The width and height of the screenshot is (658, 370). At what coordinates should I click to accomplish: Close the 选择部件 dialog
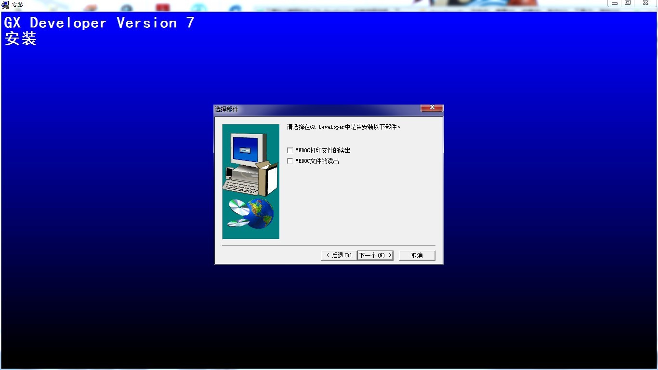432,107
